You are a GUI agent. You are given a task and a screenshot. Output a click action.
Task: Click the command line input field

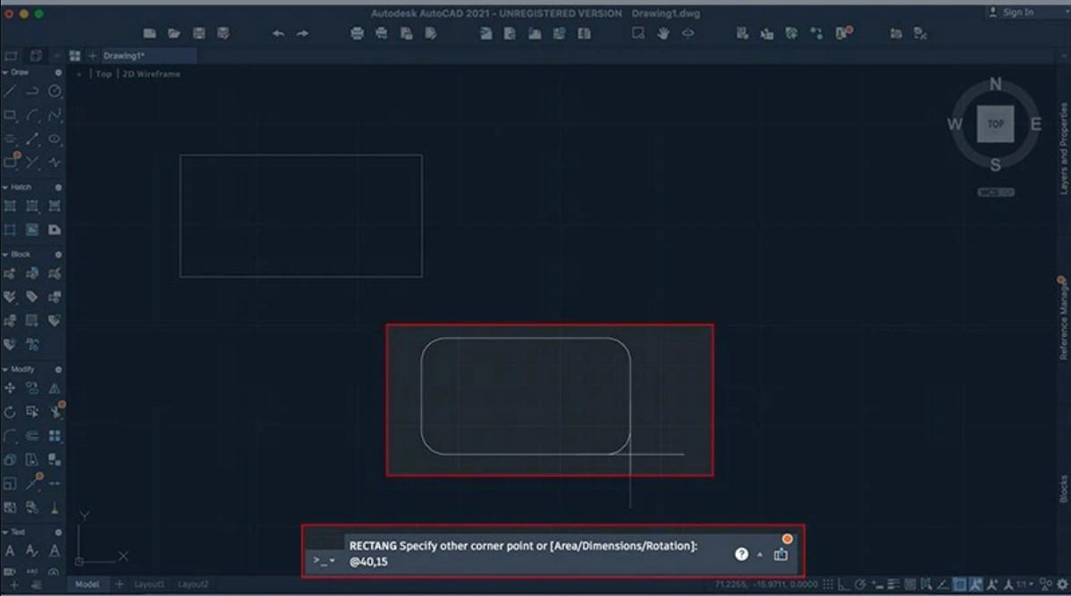[536, 562]
